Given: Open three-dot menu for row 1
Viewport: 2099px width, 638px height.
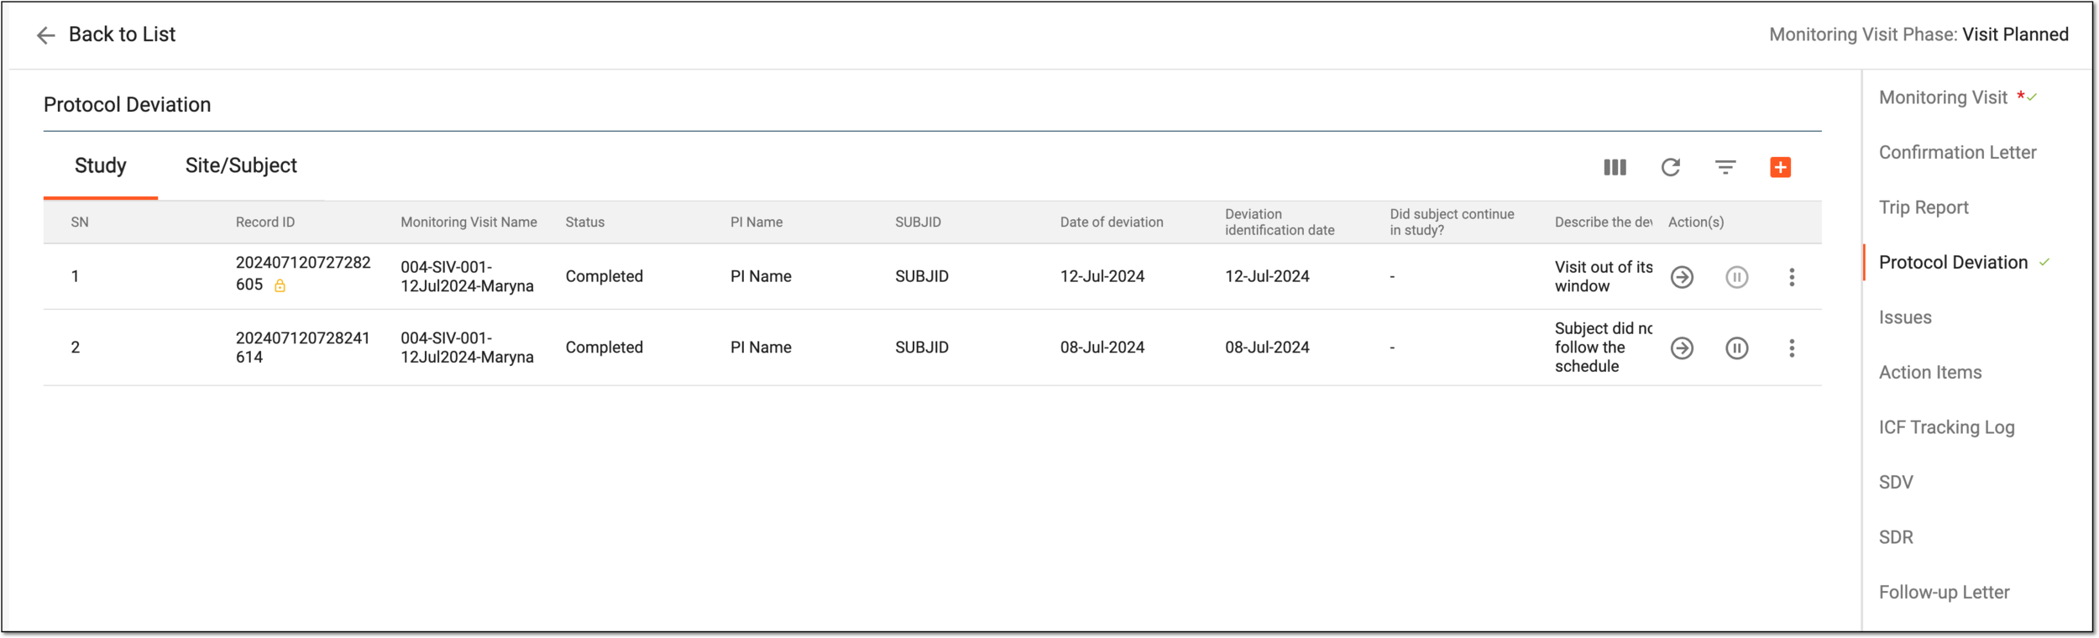Looking at the screenshot, I should tap(1792, 277).
